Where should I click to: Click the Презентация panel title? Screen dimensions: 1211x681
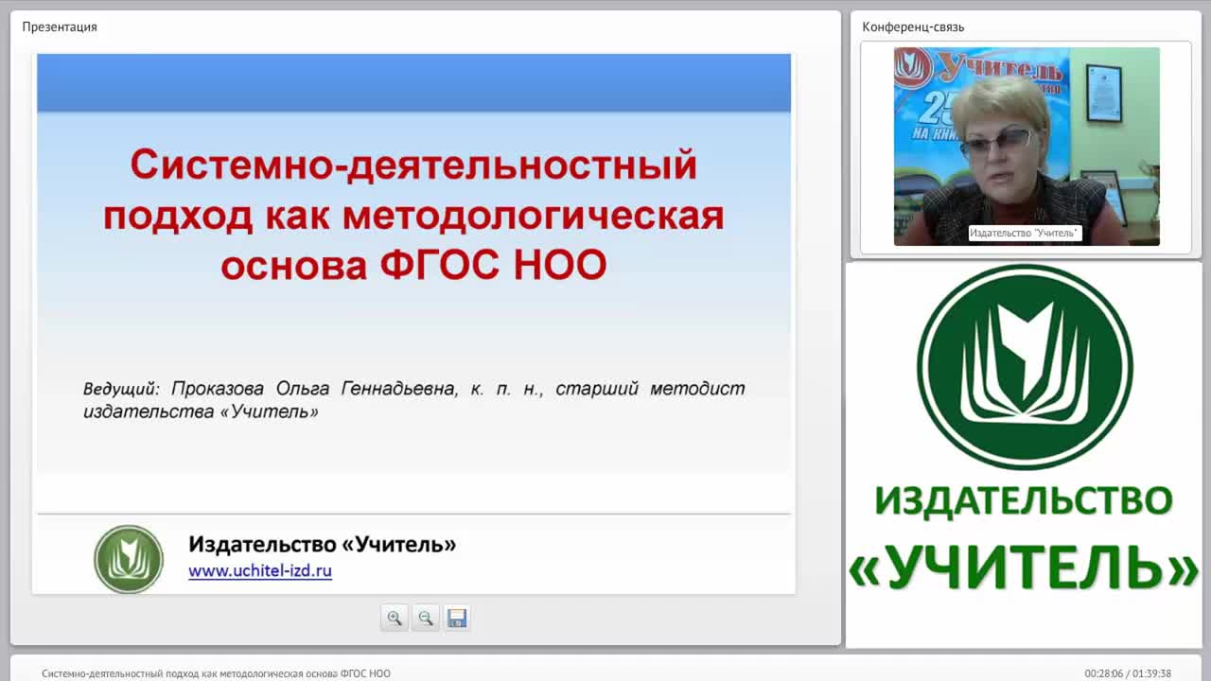tap(60, 26)
